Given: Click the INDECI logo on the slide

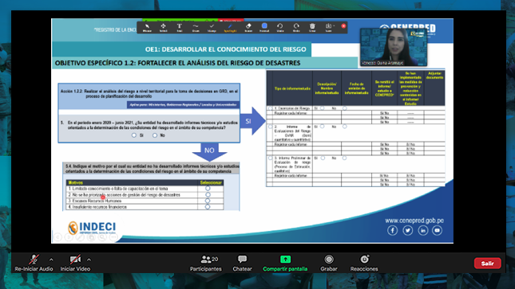Looking at the screenshot, I should tap(92, 228).
